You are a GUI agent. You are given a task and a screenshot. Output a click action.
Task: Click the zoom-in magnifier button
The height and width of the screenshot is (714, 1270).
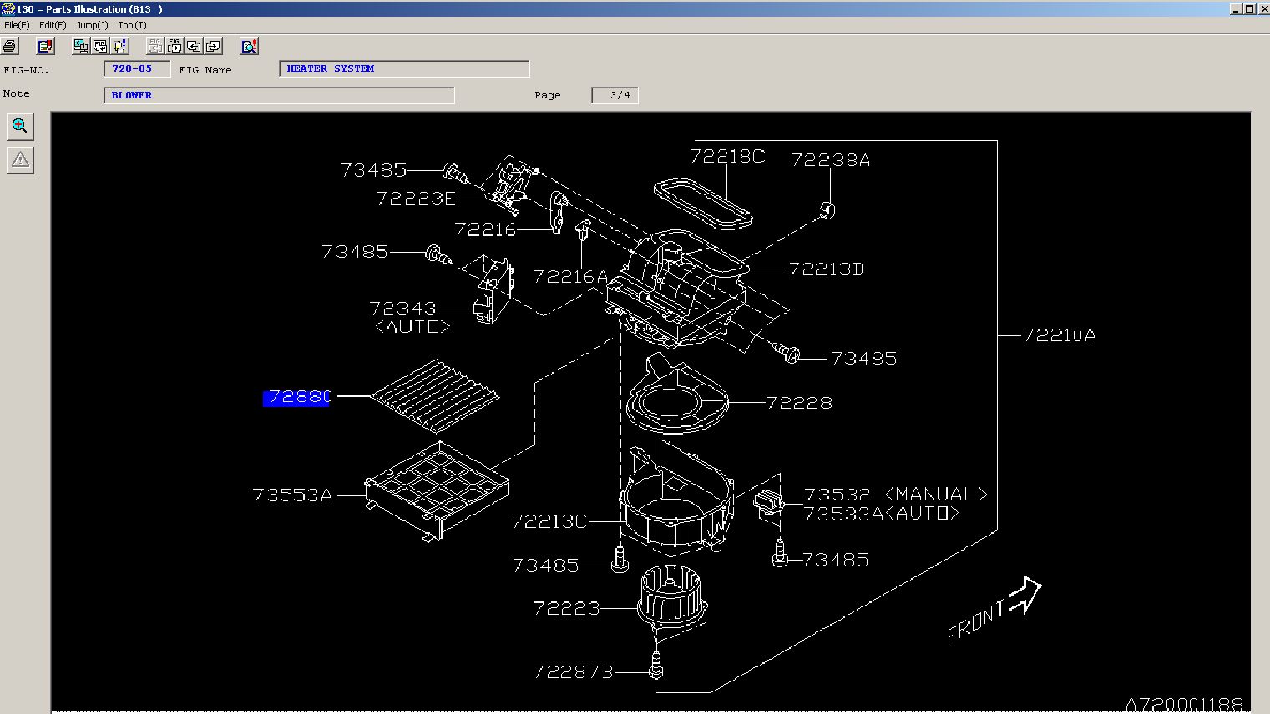click(x=20, y=127)
